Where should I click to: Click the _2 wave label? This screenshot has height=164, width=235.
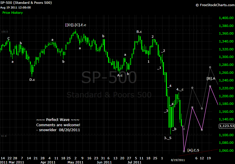(x=163, y=51)
